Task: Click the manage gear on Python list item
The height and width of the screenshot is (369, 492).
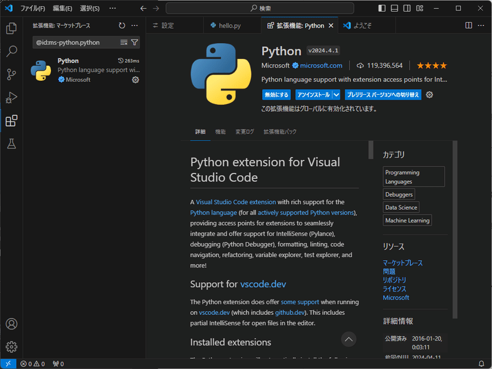Action: coord(135,80)
